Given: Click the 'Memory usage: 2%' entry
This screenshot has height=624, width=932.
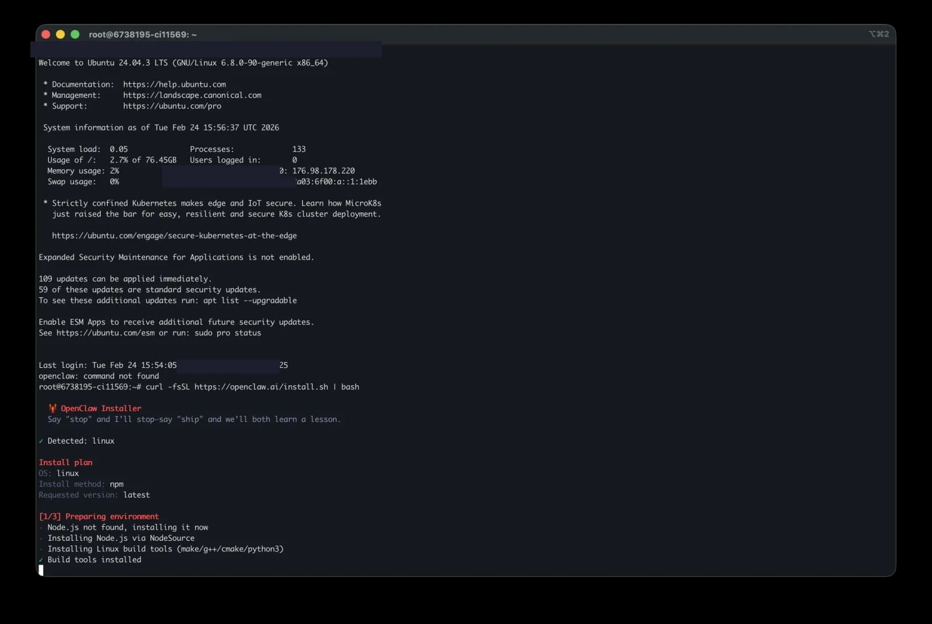Looking at the screenshot, I should click(x=83, y=171).
